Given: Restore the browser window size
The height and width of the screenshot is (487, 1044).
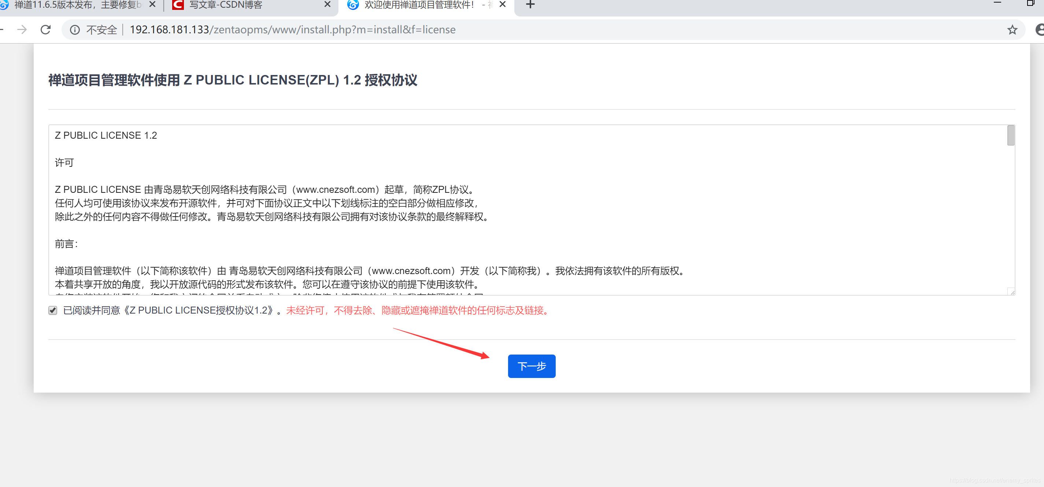Looking at the screenshot, I should (x=1030, y=3).
